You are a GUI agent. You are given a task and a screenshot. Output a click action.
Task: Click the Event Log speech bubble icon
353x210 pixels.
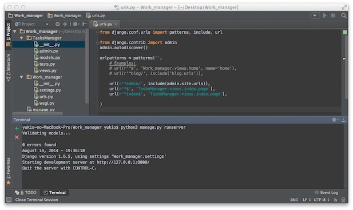point(316,192)
